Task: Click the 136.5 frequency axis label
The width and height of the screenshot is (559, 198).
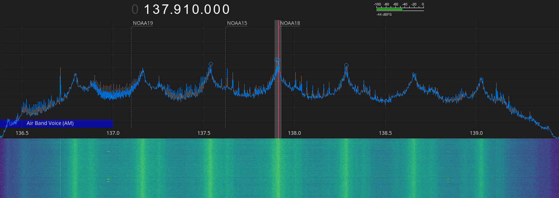Action: coord(22,133)
